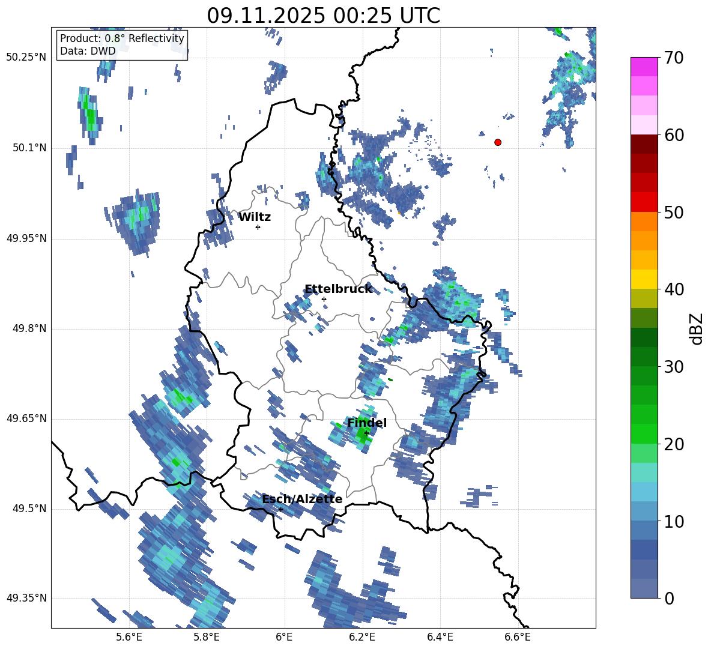Image resolution: width=711 pixels, height=649 pixels.
Task: Click the cross marker under Wiltz
Action: click(x=258, y=227)
